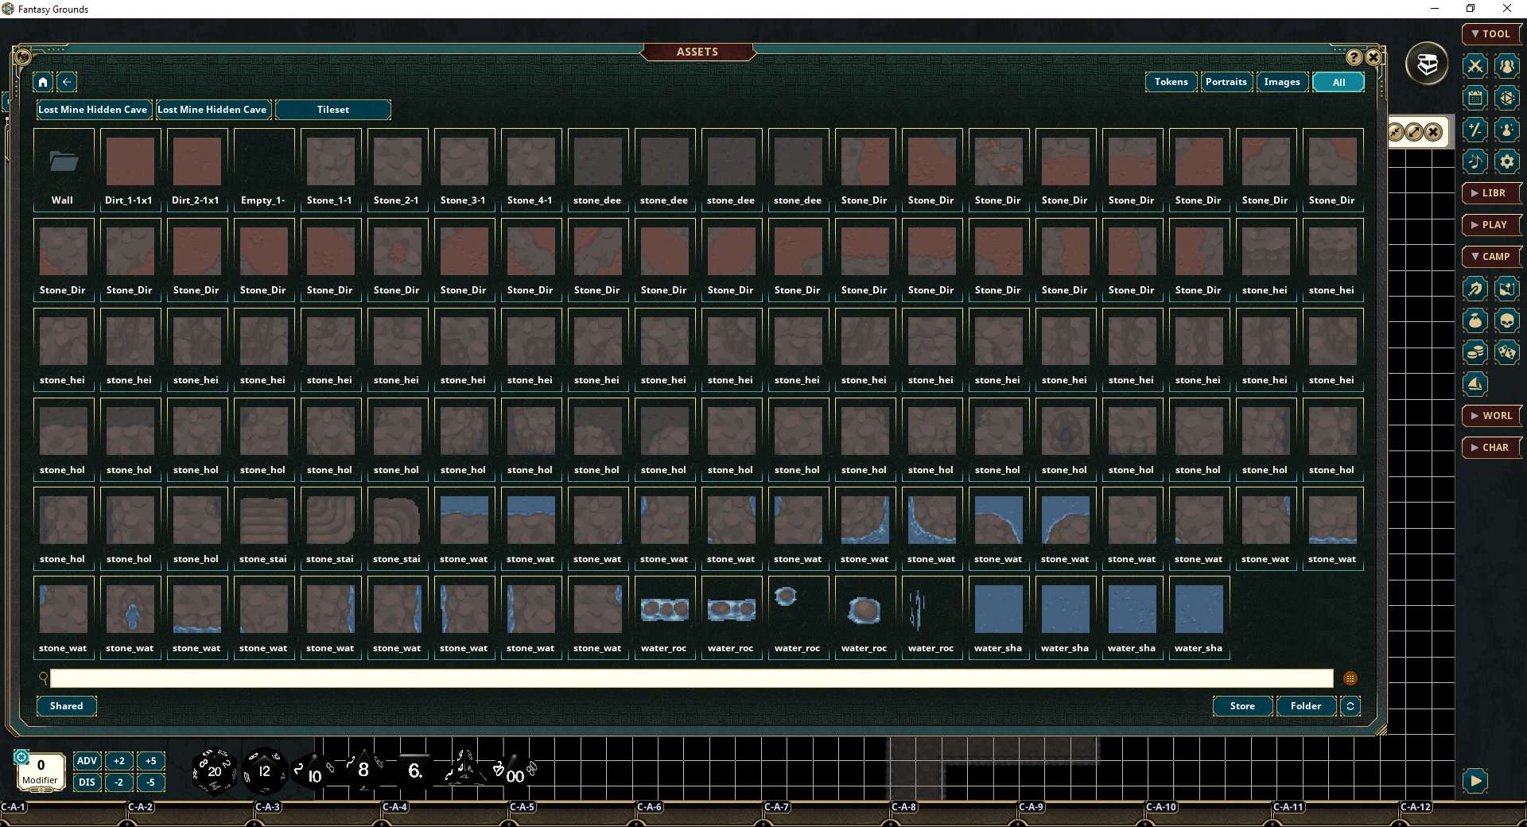Toggle the -5 modifier button

150,782
